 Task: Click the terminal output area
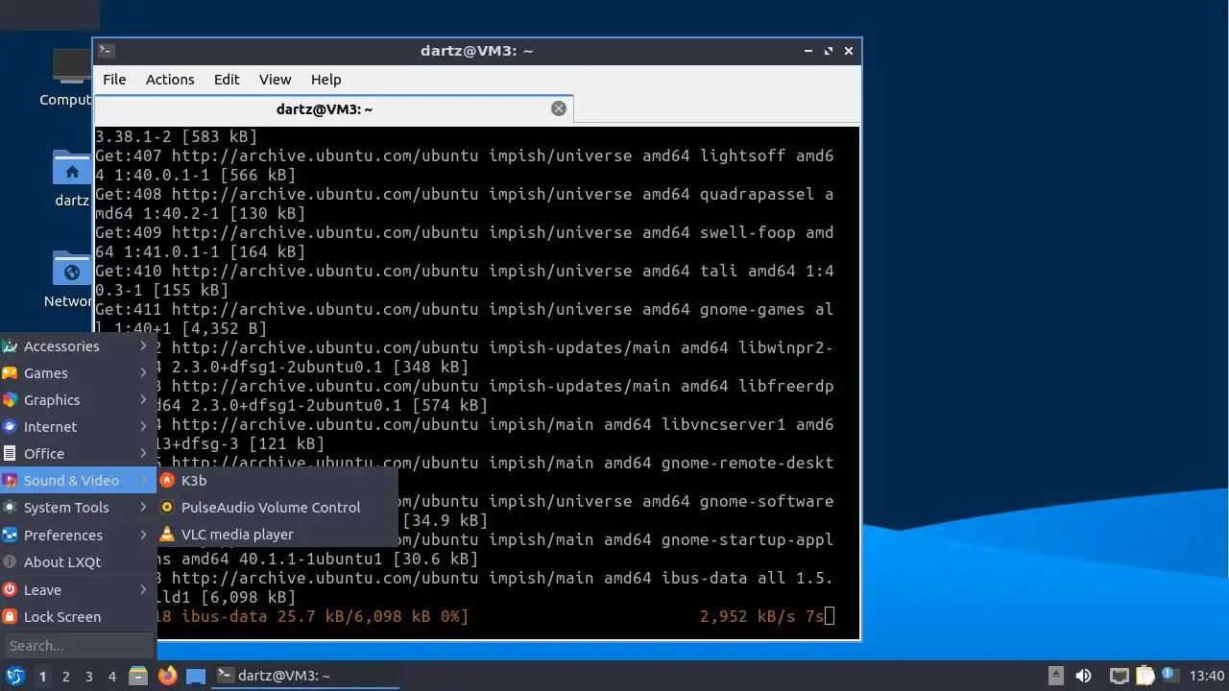click(x=477, y=381)
